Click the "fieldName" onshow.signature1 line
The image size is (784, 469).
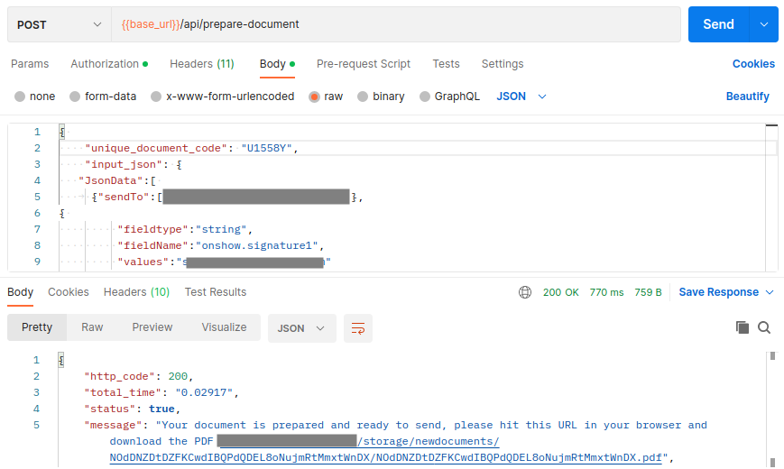[220, 245]
